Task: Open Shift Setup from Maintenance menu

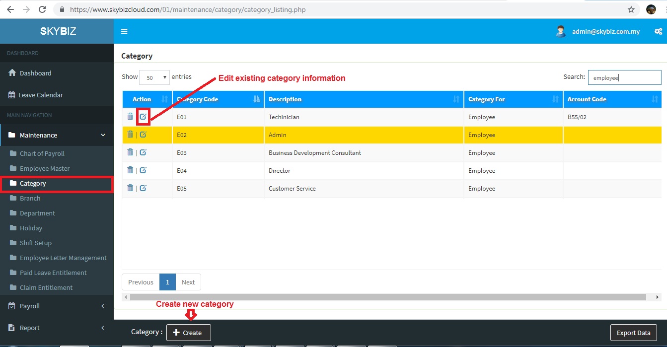Action: click(x=36, y=243)
